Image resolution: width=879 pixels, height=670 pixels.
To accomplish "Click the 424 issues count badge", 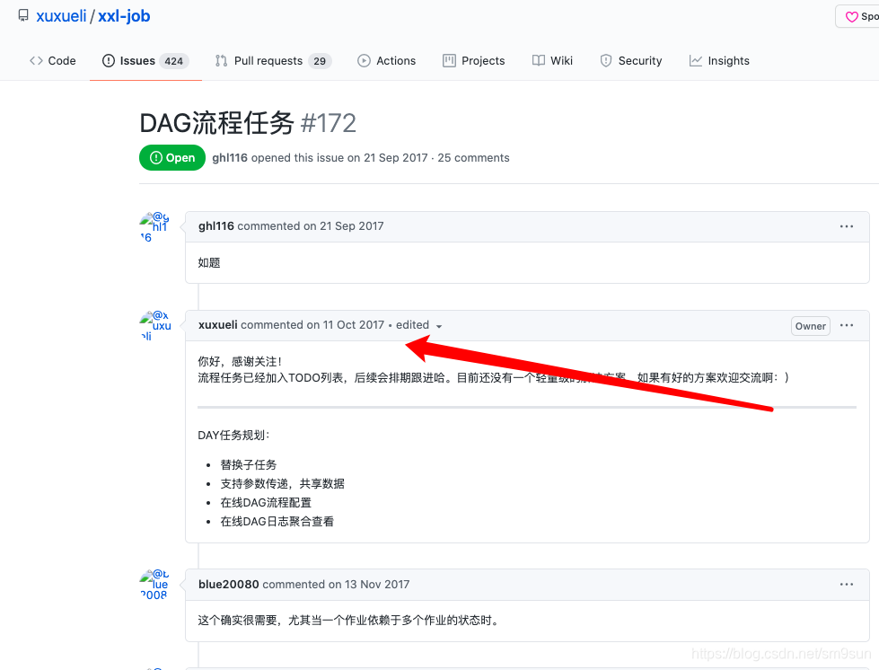I will 174,61.
